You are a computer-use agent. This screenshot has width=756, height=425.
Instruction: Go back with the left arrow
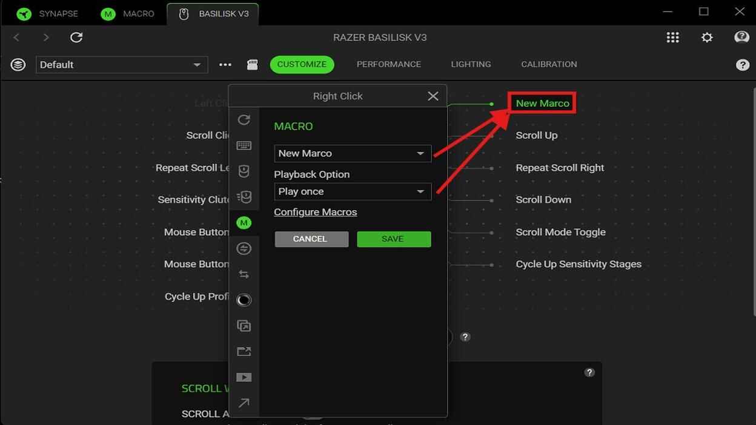tap(16, 38)
